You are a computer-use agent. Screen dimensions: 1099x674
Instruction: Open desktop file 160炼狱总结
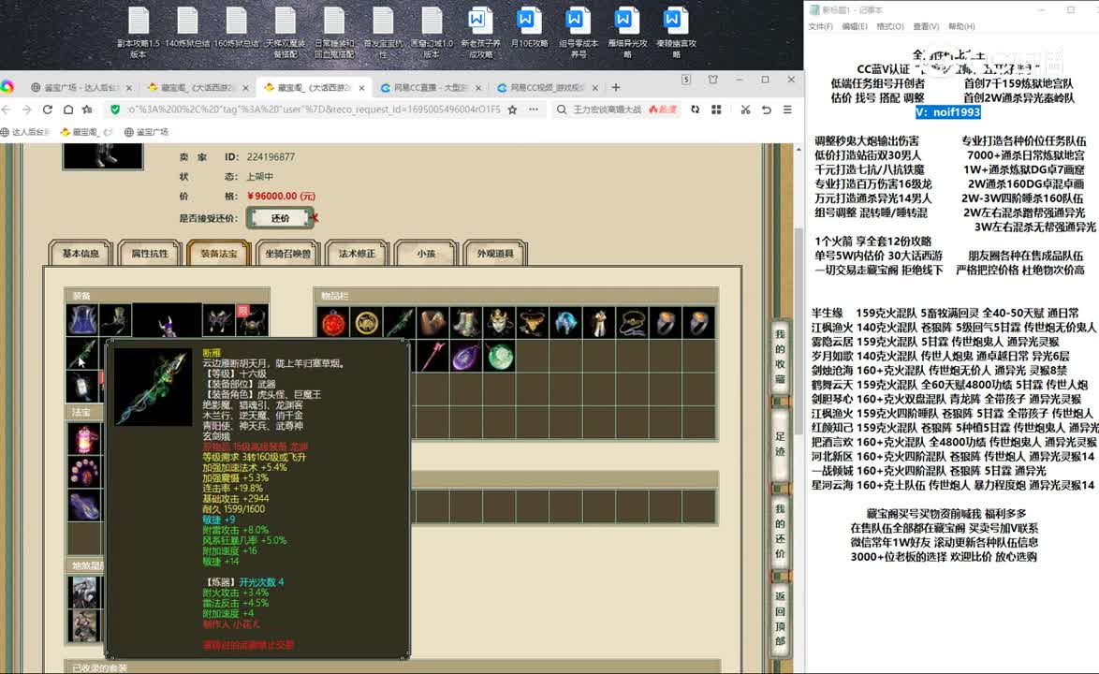point(236,28)
